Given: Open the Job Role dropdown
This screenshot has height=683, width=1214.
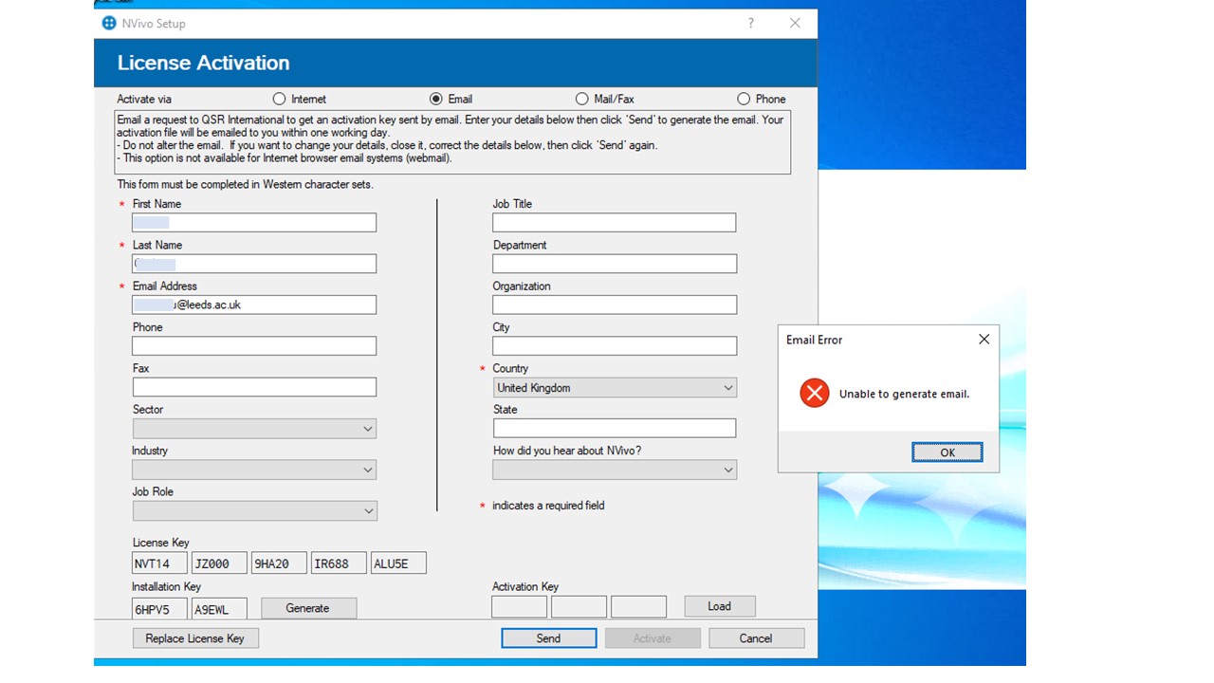Looking at the screenshot, I should click(254, 511).
